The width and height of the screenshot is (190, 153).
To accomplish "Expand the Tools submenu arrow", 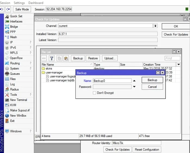I will click(x=31, y=94).
